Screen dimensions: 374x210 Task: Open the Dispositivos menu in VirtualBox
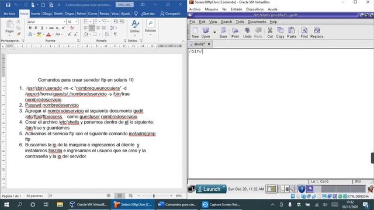pyautogui.click(x=255, y=9)
